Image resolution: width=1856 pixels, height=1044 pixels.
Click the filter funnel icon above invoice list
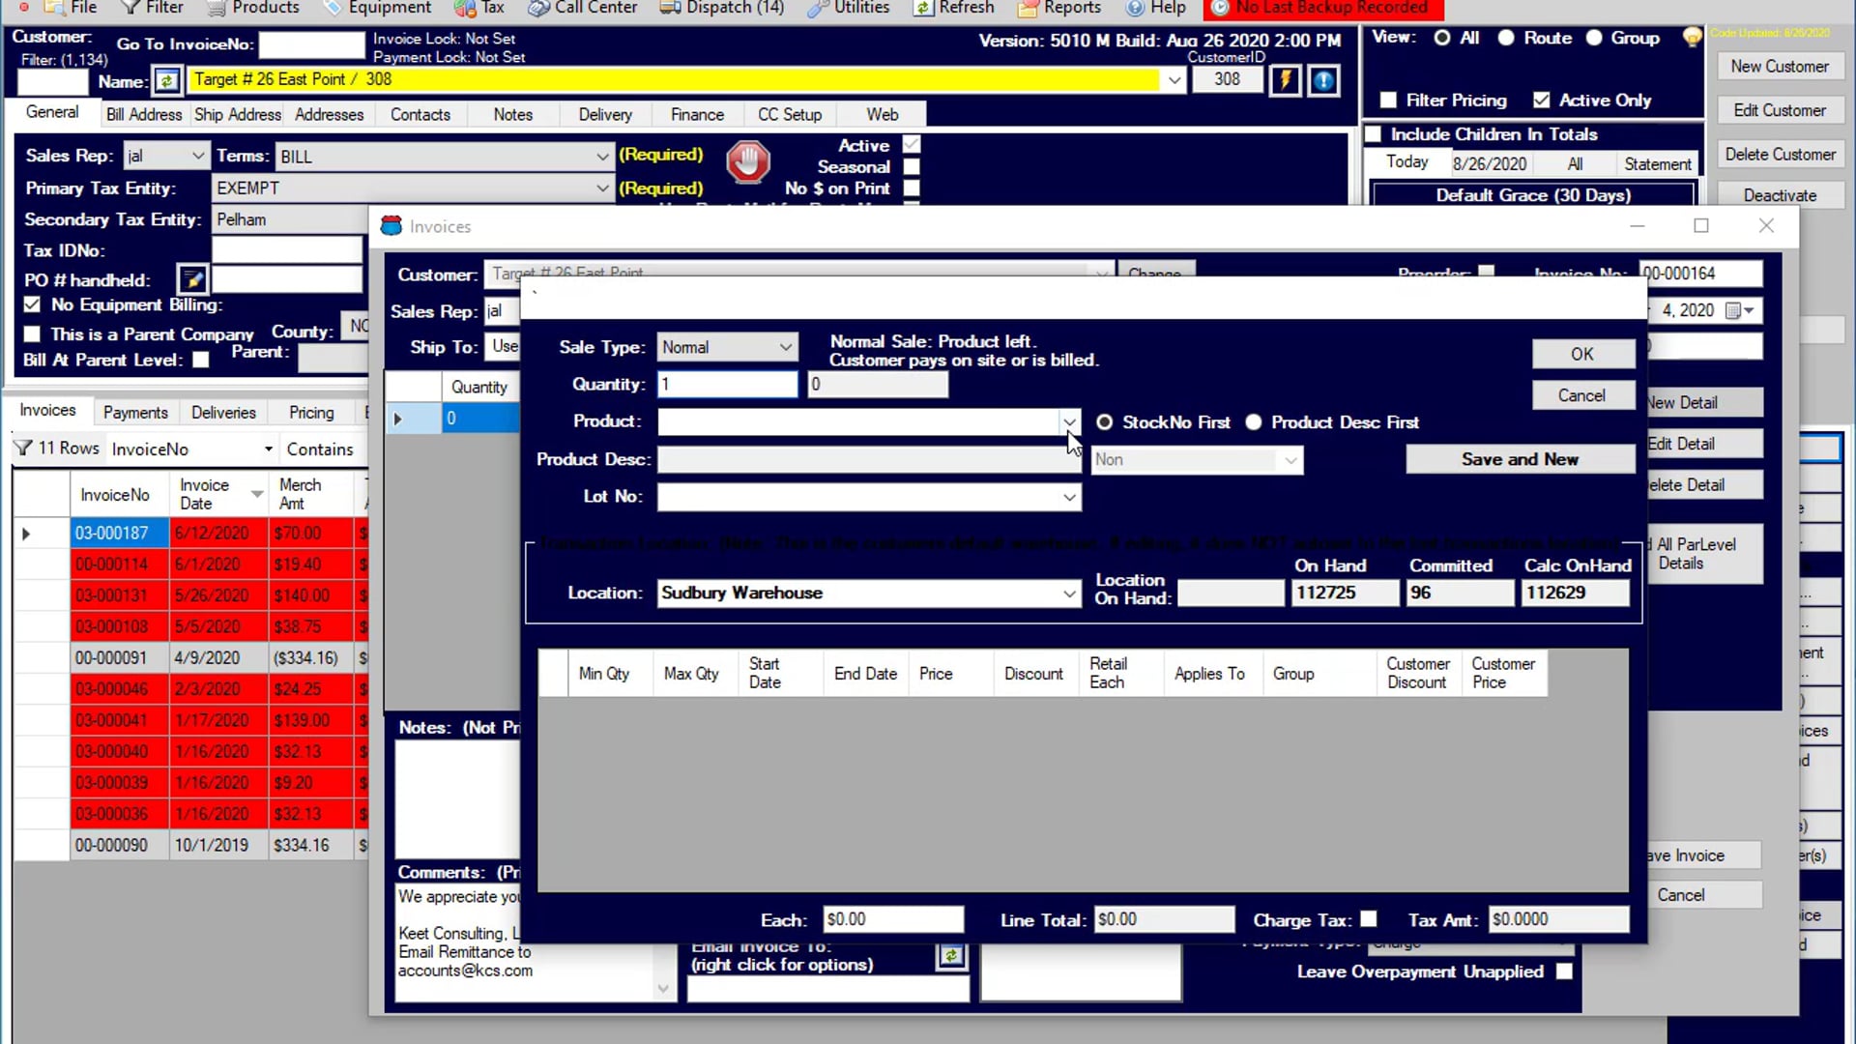pyautogui.click(x=23, y=449)
